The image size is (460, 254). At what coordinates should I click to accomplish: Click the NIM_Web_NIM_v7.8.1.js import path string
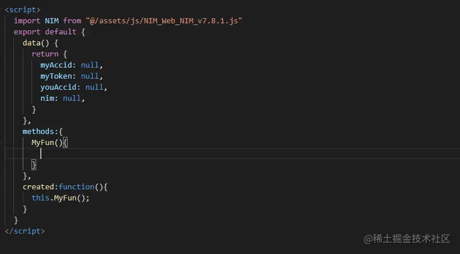click(164, 21)
